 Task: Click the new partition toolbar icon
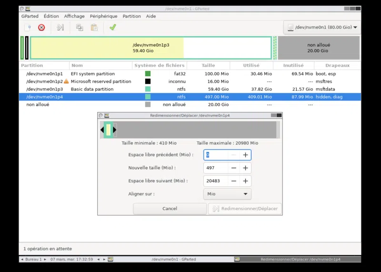(28, 28)
